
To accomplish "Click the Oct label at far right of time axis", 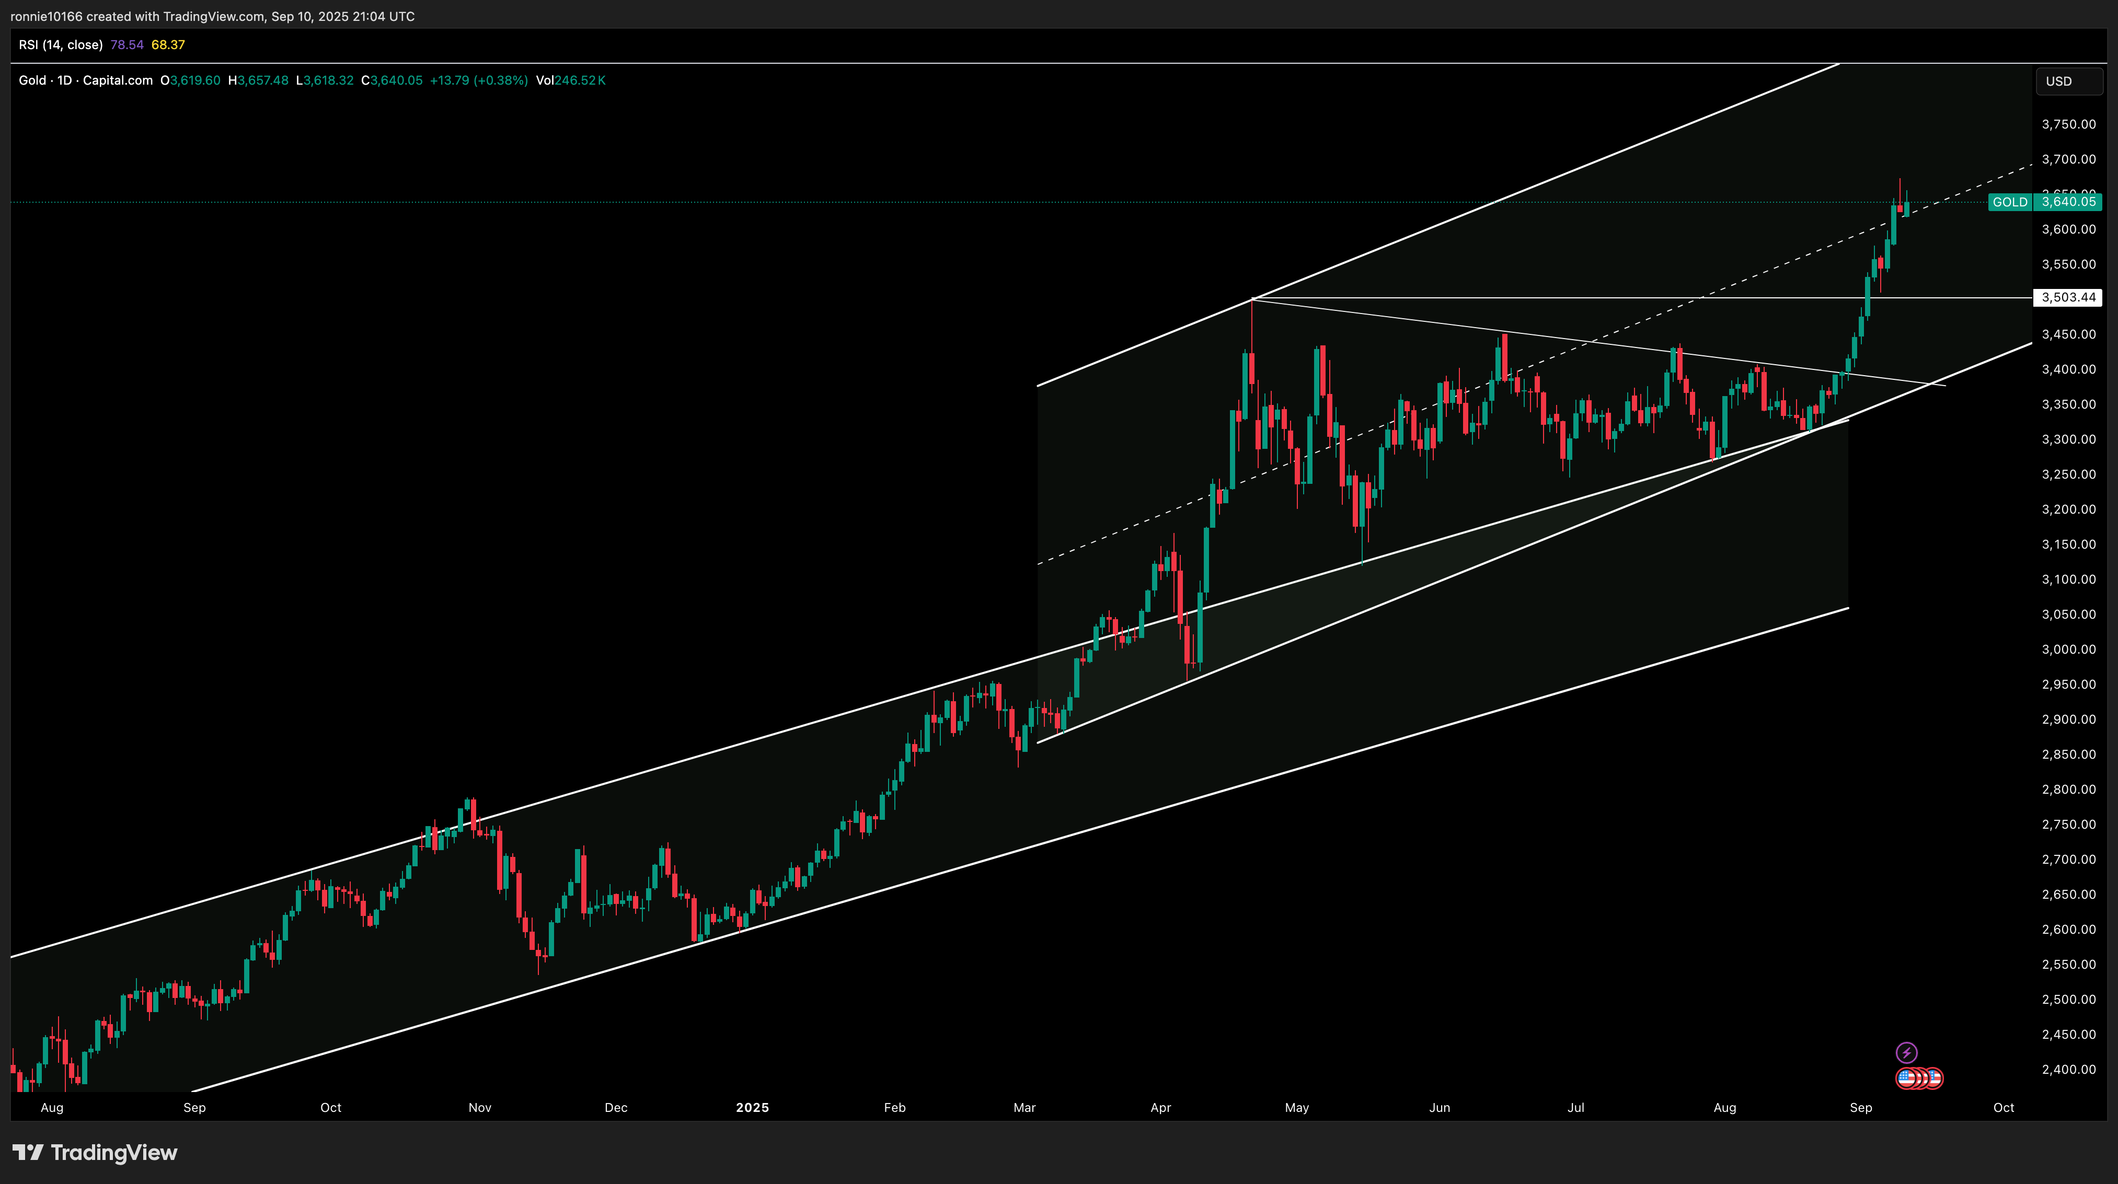I will click(2004, 1108).
